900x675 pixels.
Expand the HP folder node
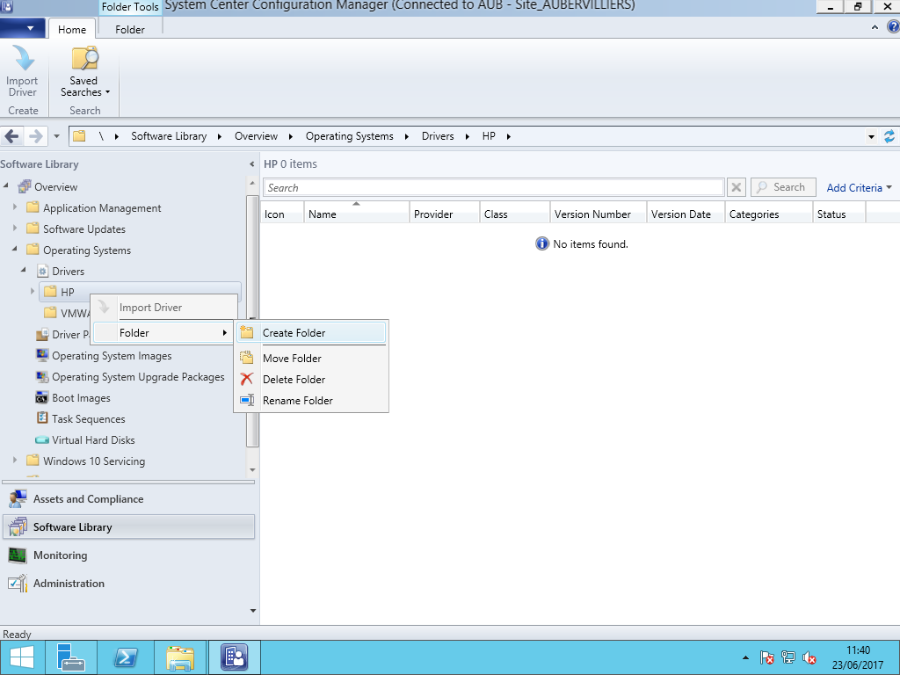pyautogui.click(x=33, y=292)
